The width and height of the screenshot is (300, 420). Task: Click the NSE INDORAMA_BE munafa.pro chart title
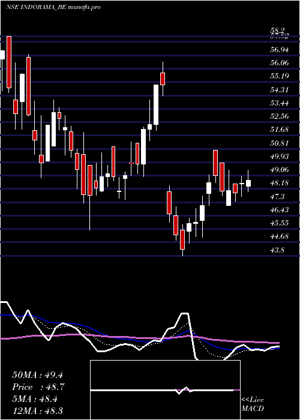point(53,7)
